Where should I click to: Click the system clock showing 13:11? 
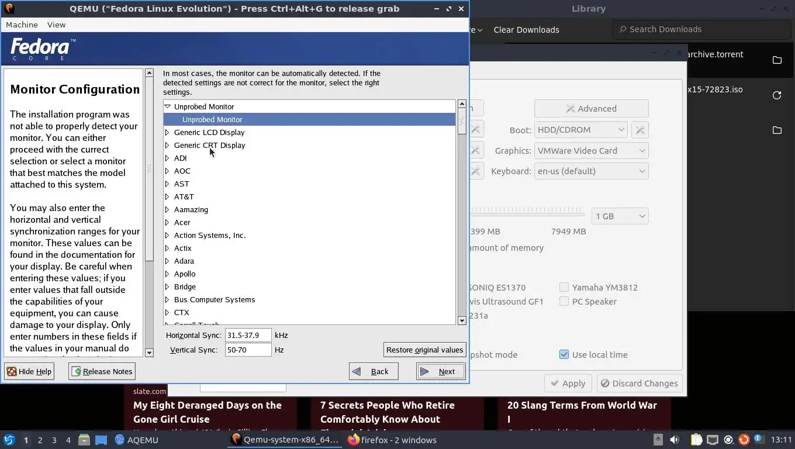(x=781, y=440)
